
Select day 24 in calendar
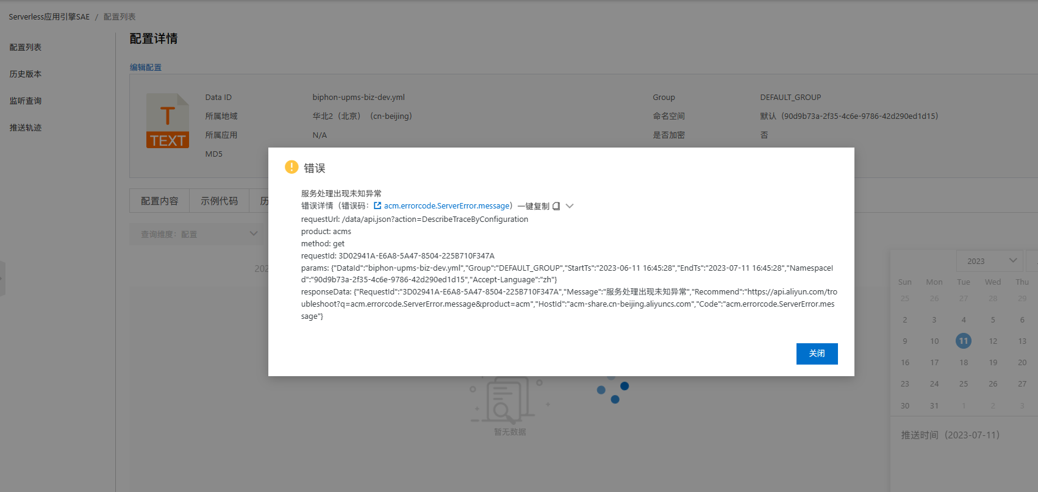tap(934, 383)
